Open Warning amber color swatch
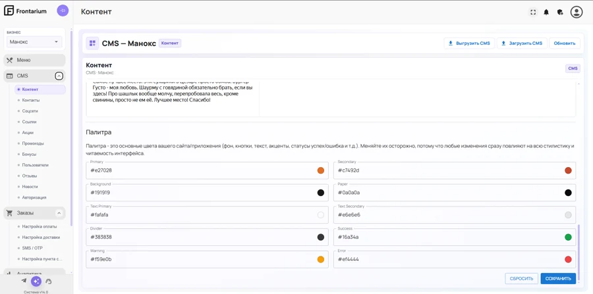Screen dimensions: 593x294 [x=321, y=260]
